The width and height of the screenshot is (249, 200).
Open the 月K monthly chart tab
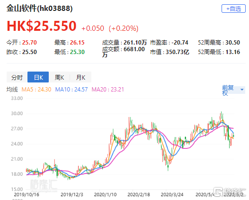80,77
